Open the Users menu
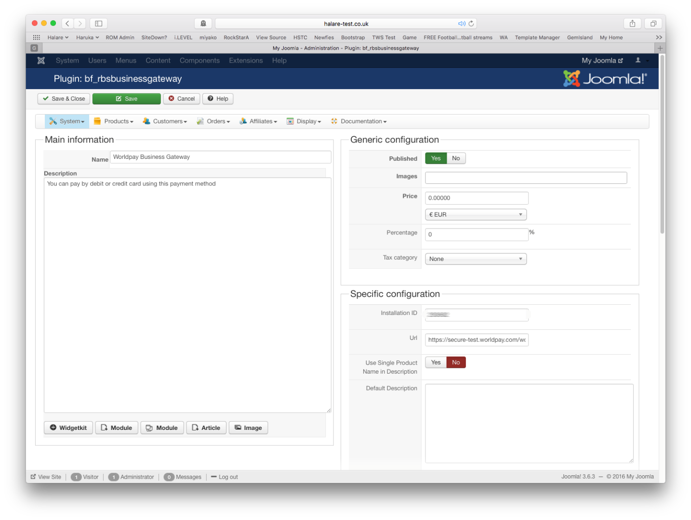This screenshot has height=520, width=691. point(97,61)
